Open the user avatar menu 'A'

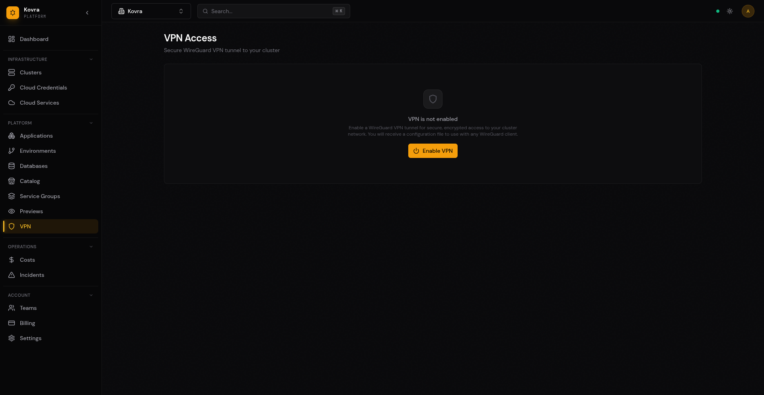click(748, 11)
